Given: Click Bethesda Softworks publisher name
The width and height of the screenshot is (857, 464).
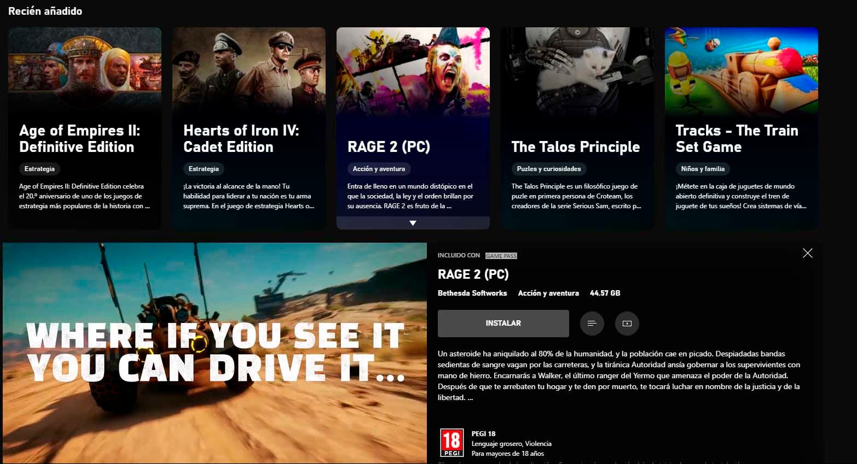Looking at the screenshot, I should point(472,293).
